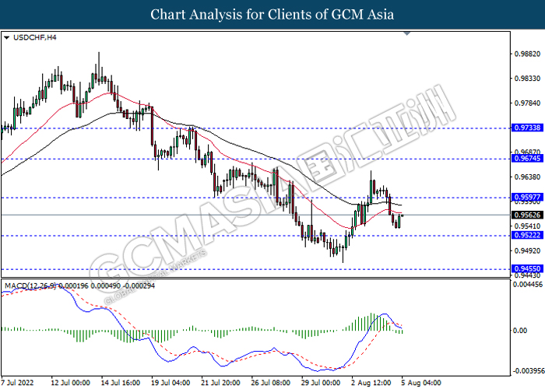Click the 26 Jul 08:00 time label
The image size is (545, 389).
271,383
